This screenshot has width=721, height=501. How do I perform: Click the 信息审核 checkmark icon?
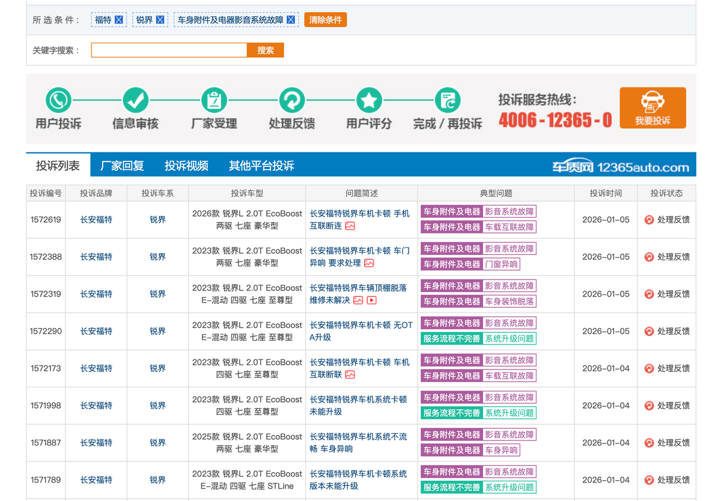coord(135,101)
